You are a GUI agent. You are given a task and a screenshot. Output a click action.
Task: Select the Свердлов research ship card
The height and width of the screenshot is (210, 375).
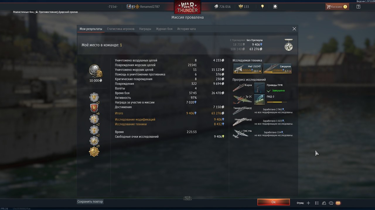[x=277, y=69]
